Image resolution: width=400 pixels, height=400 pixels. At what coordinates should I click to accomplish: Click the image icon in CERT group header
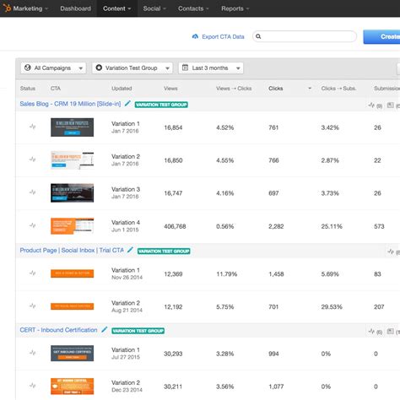pyautogui.click(x=391, y=332)
